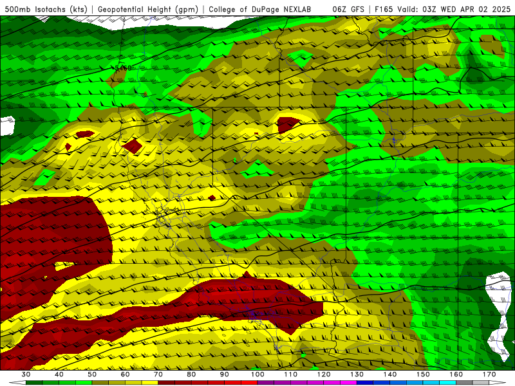This screenshot has width=515, height=386.
Task: Pick the light blue 145–150 kt swatch
Action: (415, 383)
